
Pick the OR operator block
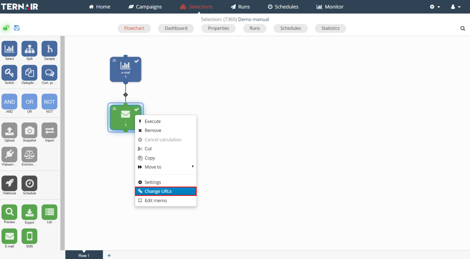29,102
